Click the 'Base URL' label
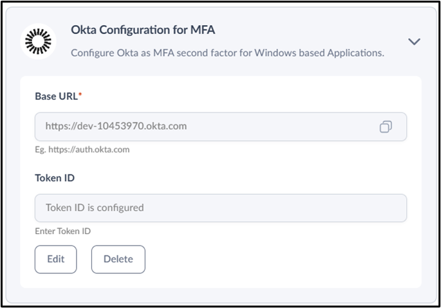Screen dimensions: 441x308 click(x=58, y=96)
